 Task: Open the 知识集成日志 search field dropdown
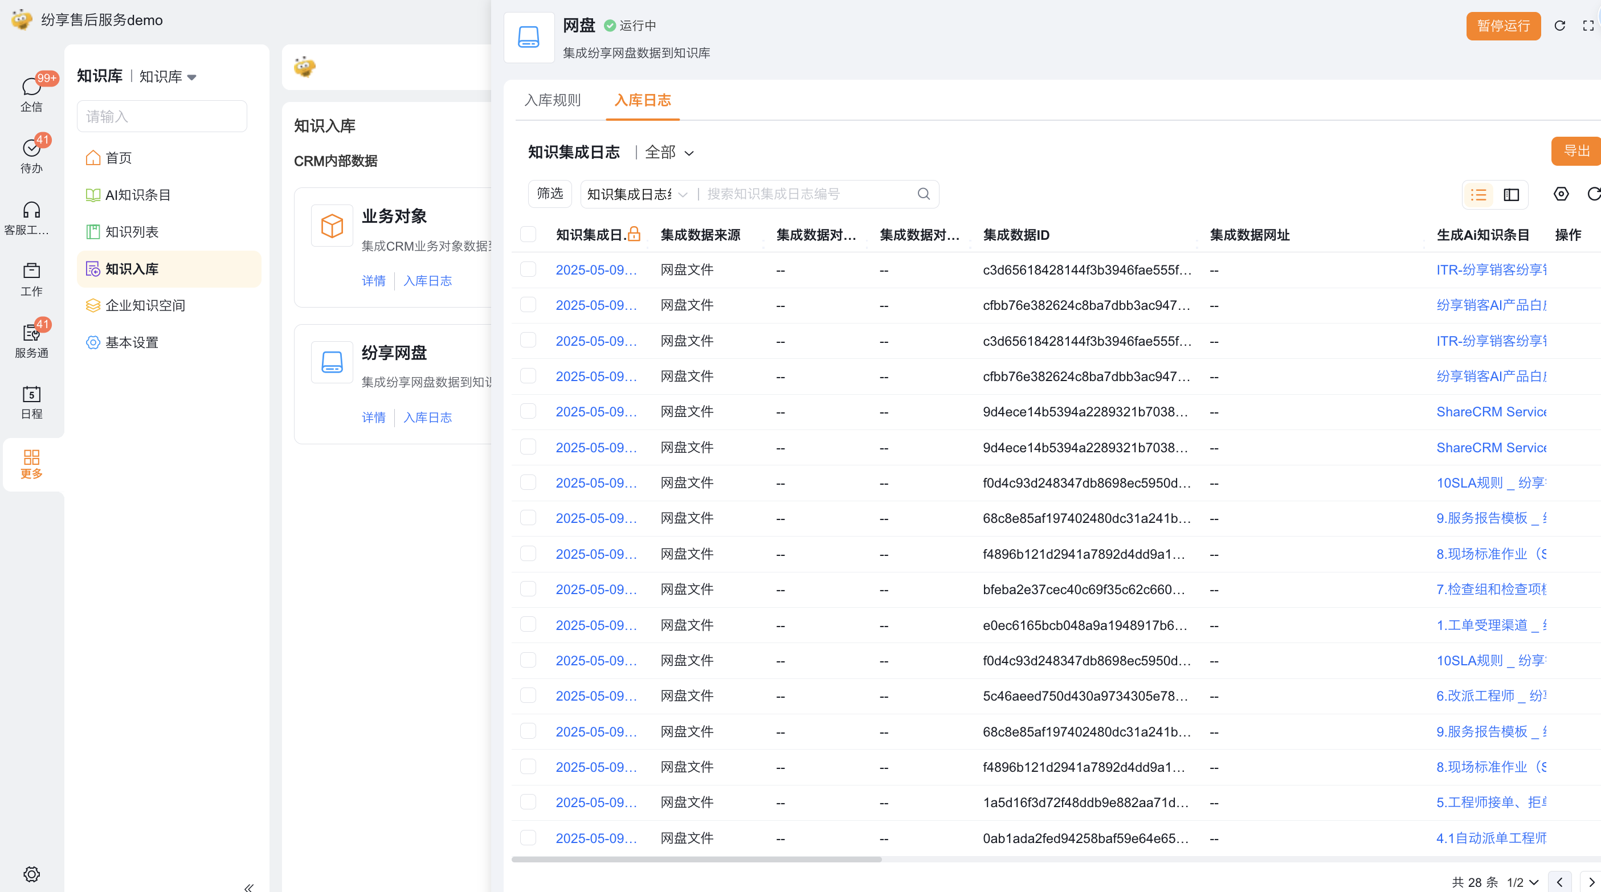coord(636,194)
